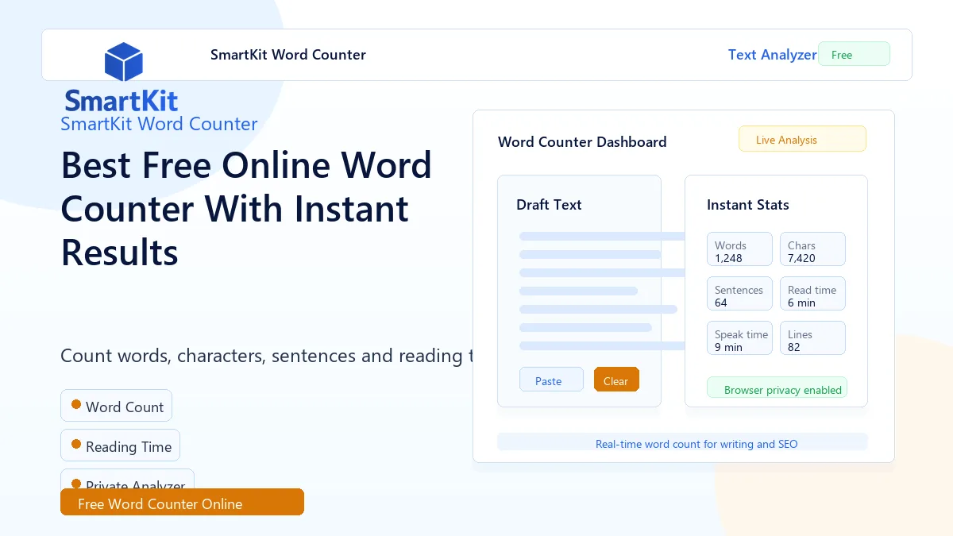Click the Instant Stats heading

click(748, 204)
